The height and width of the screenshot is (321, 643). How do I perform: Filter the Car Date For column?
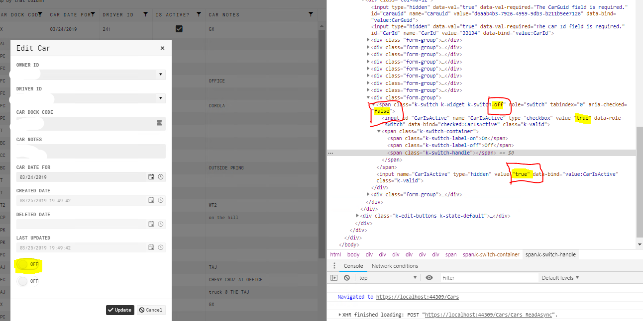coord(93,14)
